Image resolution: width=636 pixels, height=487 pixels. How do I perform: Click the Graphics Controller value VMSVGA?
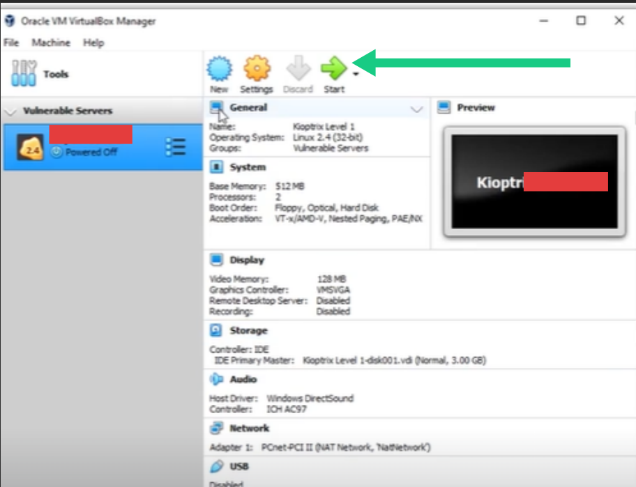[x=333, y=290]
